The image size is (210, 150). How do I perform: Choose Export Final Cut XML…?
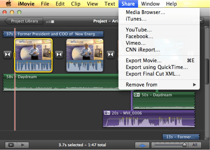coord(159,74)
